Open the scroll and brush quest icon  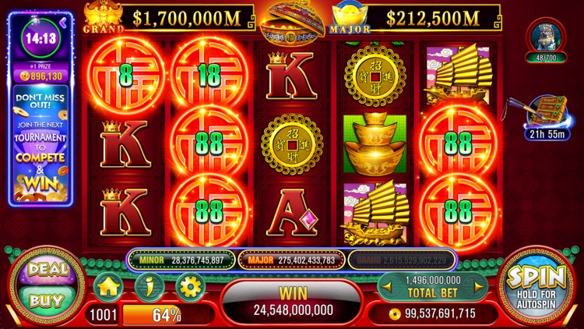click(546, 116)
